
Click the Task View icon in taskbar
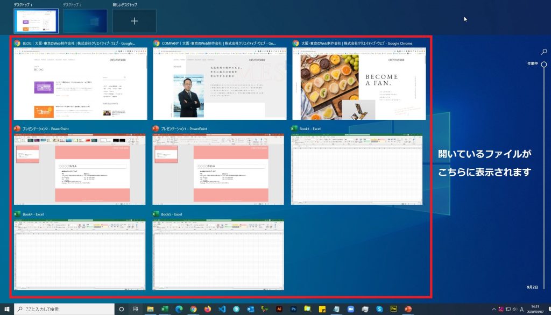136,309
